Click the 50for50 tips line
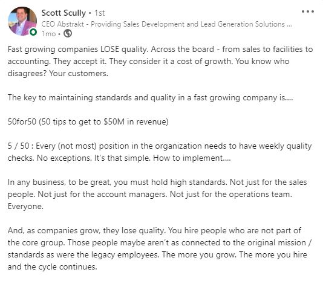 (88, 121)
